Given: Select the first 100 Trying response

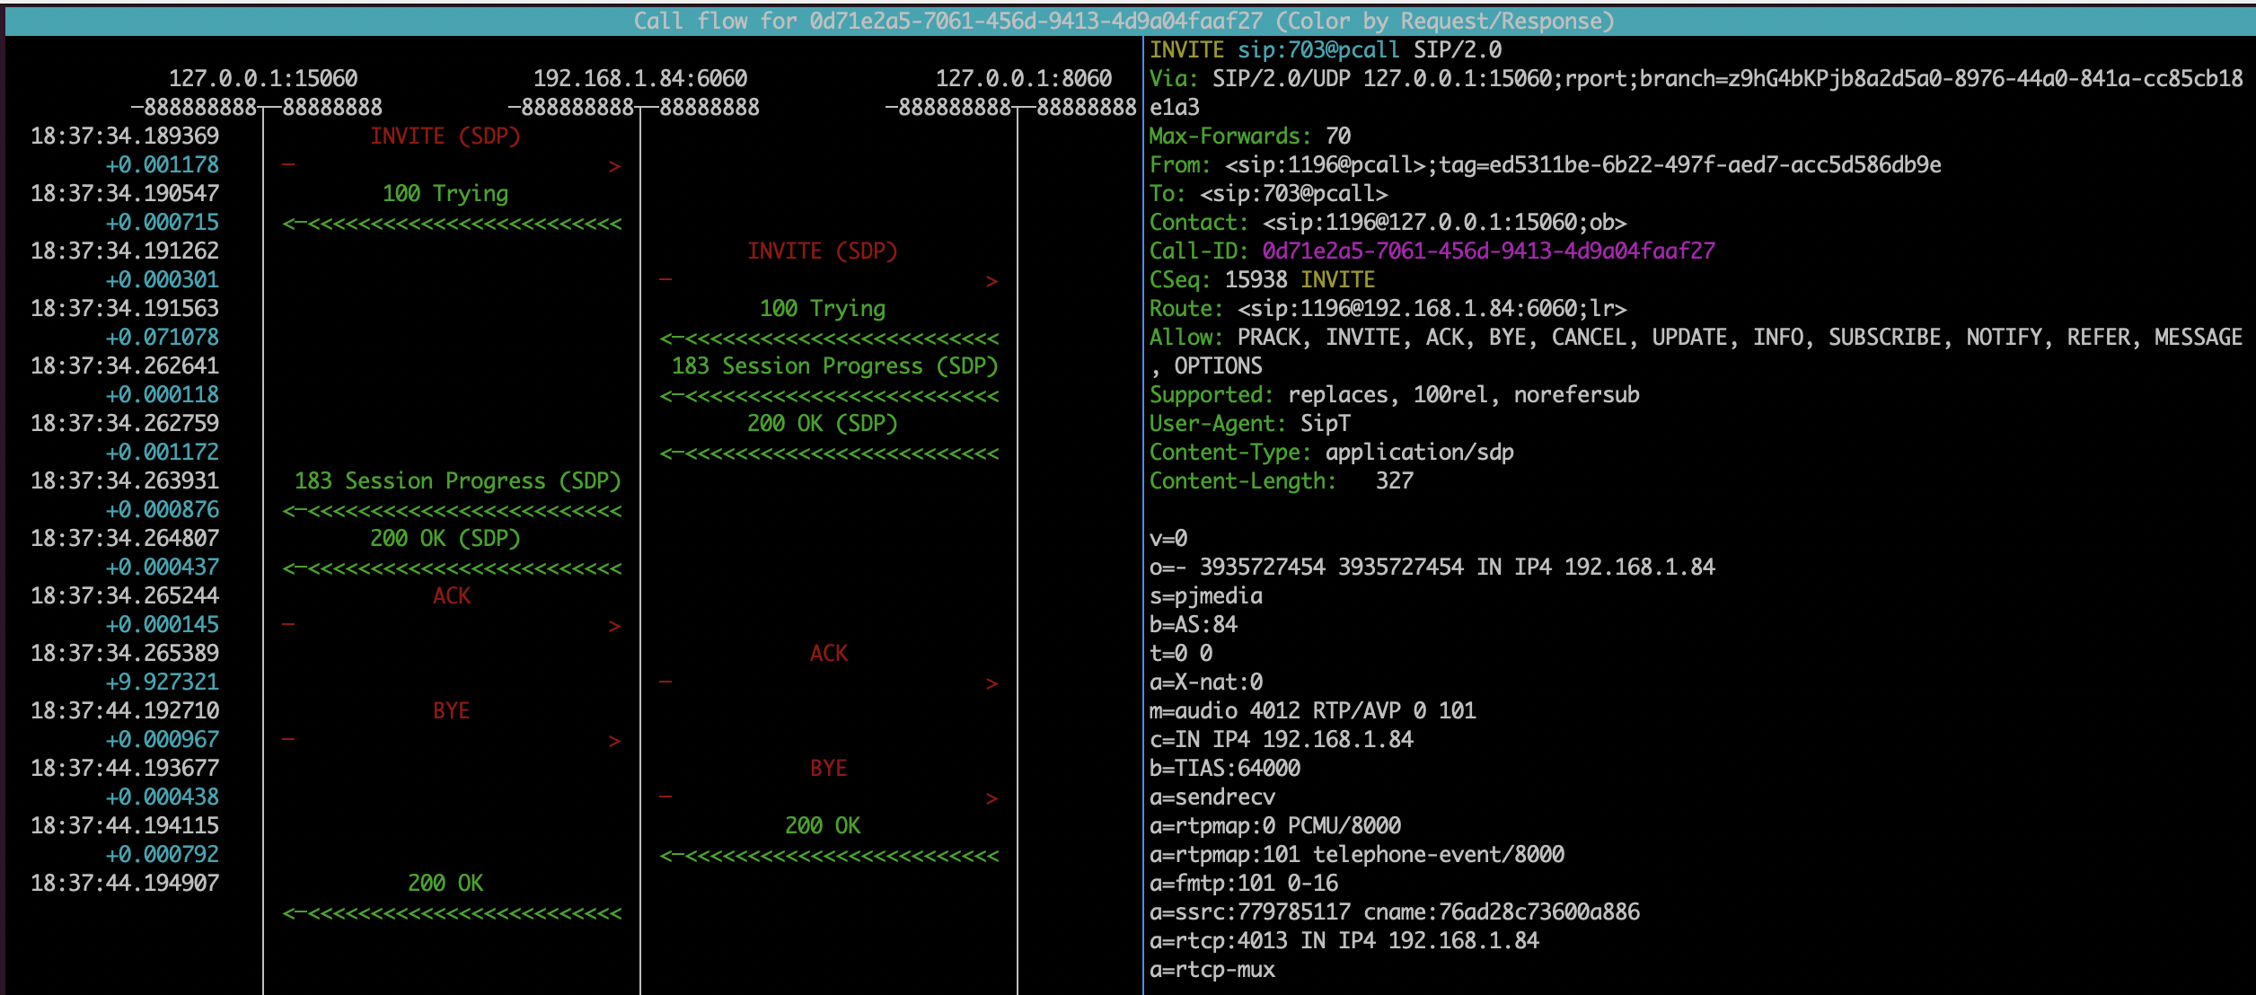Looking at the screenshot, I should [x=445, y=194].
